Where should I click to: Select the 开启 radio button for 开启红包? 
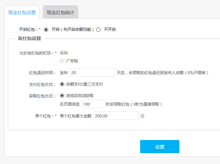[46, 30]
